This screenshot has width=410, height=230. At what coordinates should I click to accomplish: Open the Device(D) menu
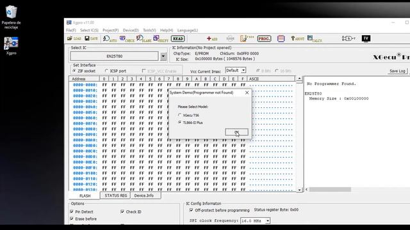131,30
